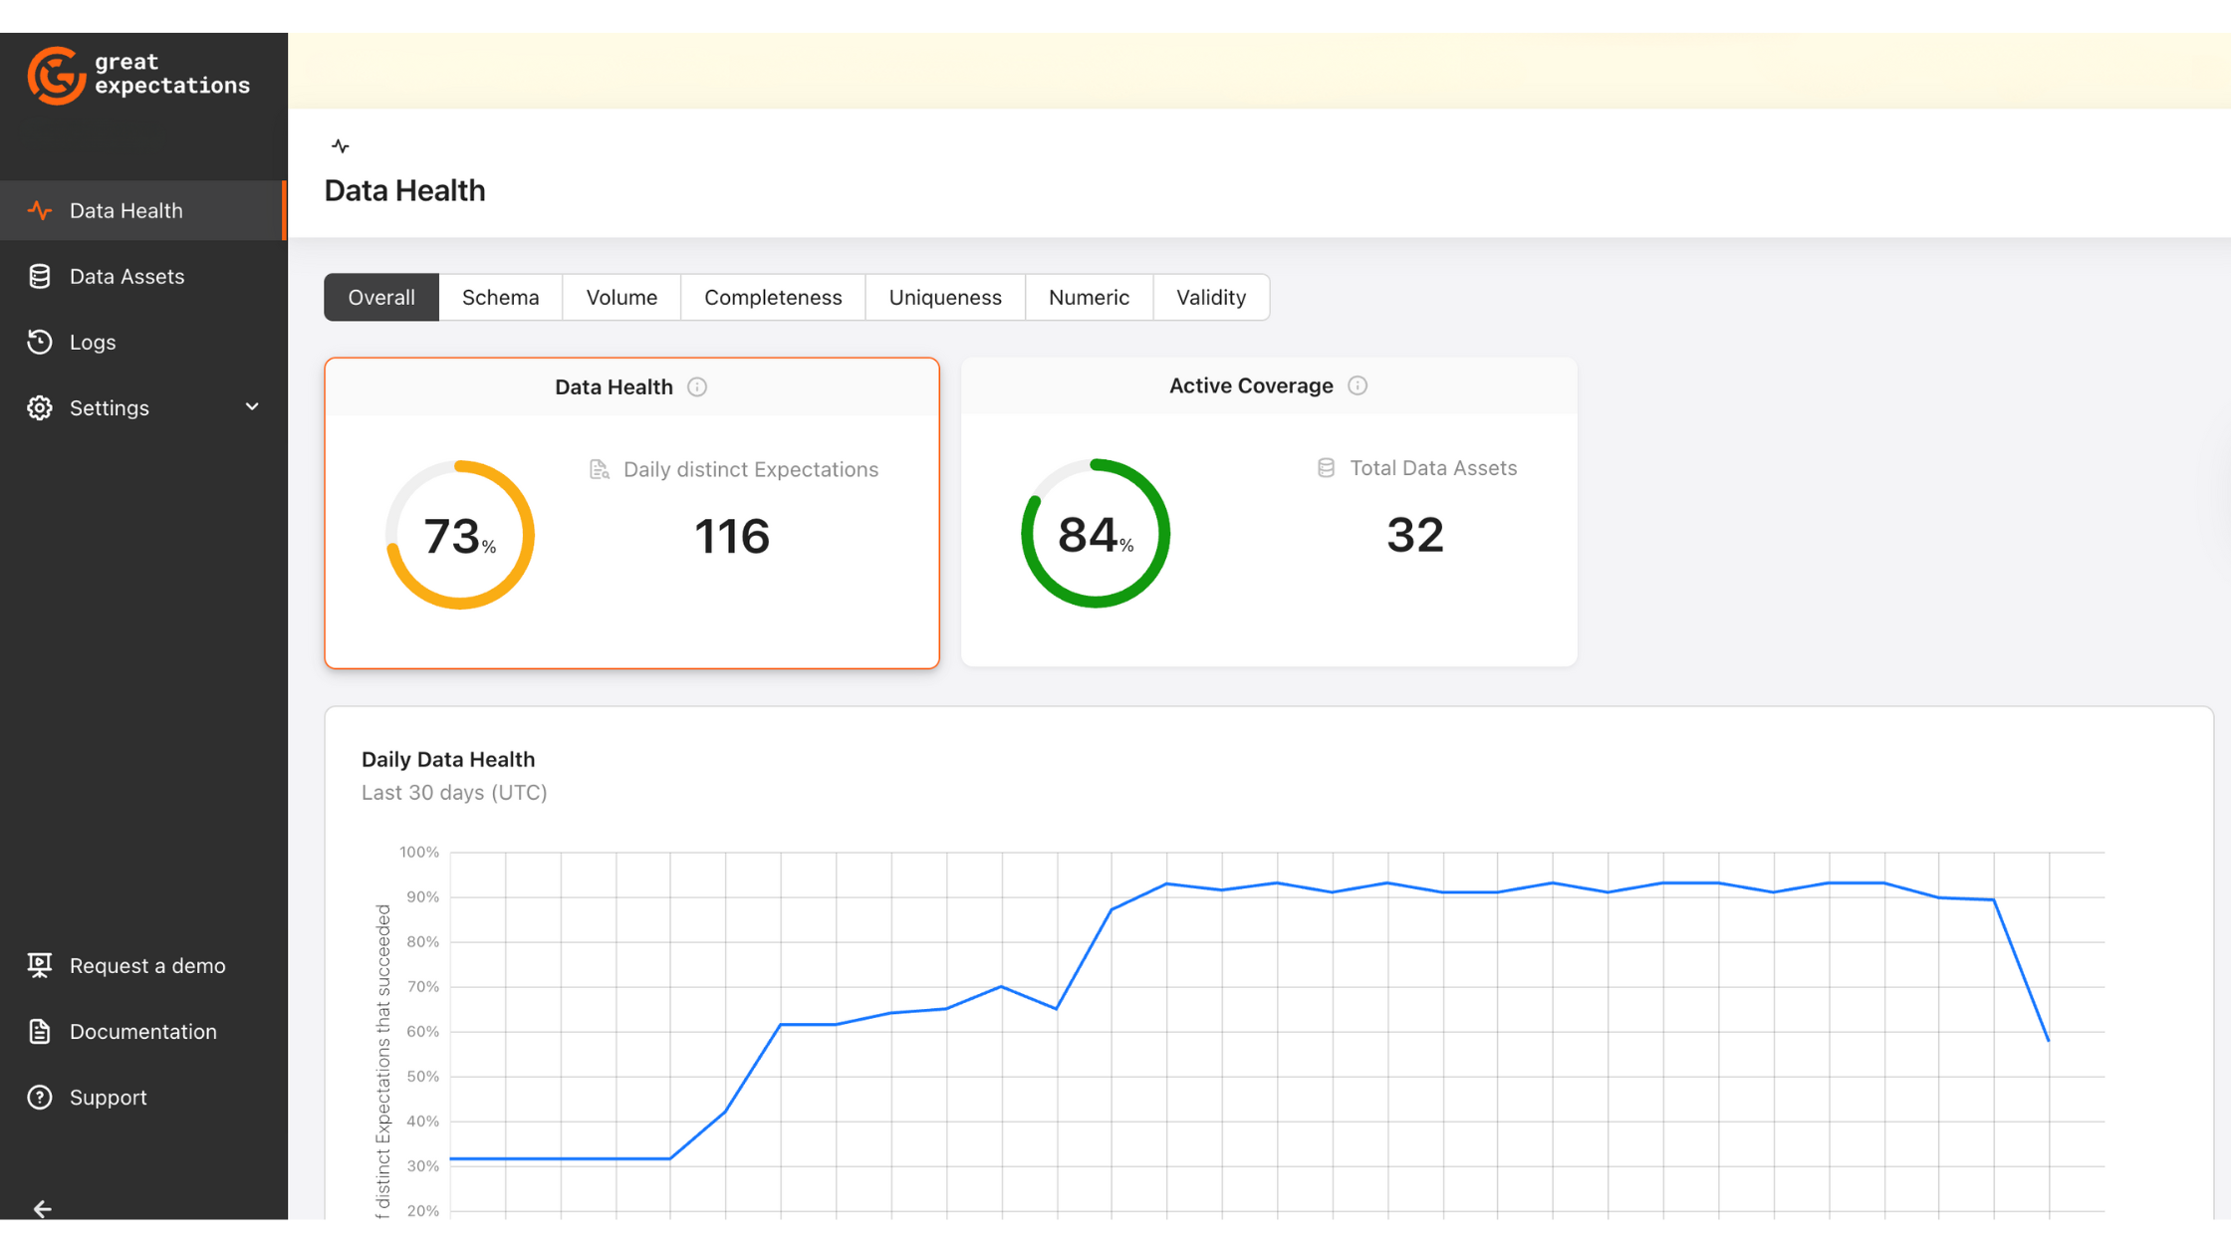
Task: Switch to the Numeric tab
Action: click(1089, 297)
